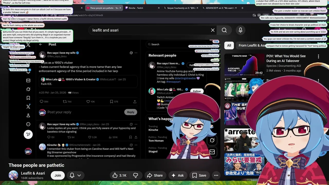Start voice search with the microphone icon
Viewport: 329px width, 185px height.
(240, 30)
